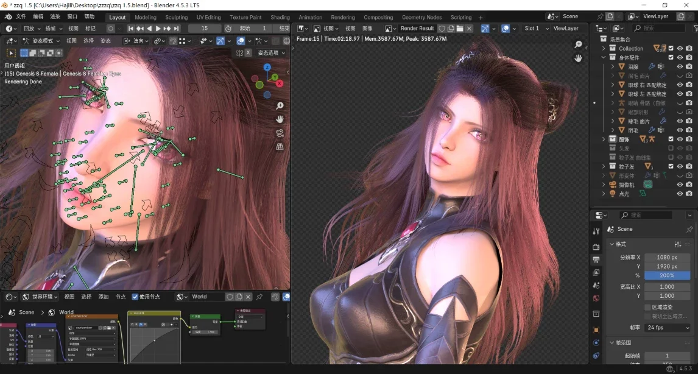Viewport: 698px width, 374px height.
Task: Toggle X-axis mirror in pose options
Action: [x=248, y=52]
